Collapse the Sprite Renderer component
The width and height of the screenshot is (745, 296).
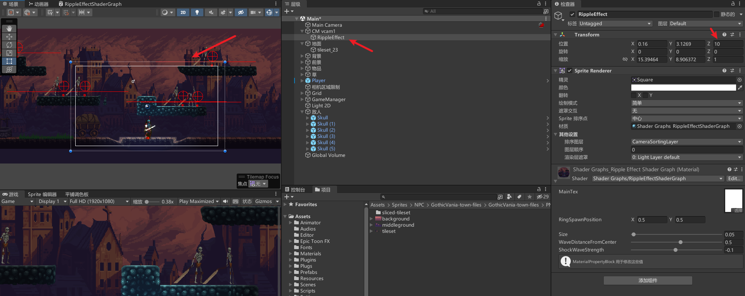point(556,71)
